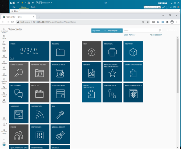Open Favorites from the sidebar
The width and height of the screenshot is (181, 149).
tap(4, 62)
